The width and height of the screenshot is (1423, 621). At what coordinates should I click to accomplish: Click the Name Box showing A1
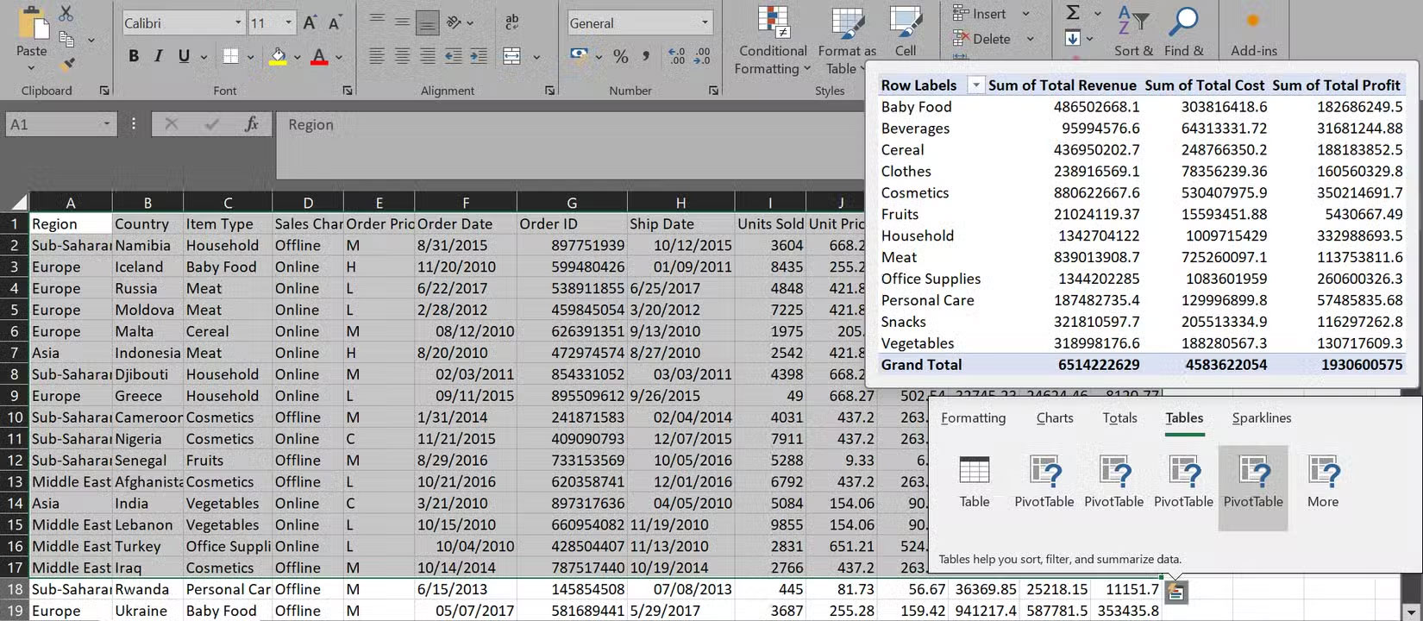[x=53, y=125]
